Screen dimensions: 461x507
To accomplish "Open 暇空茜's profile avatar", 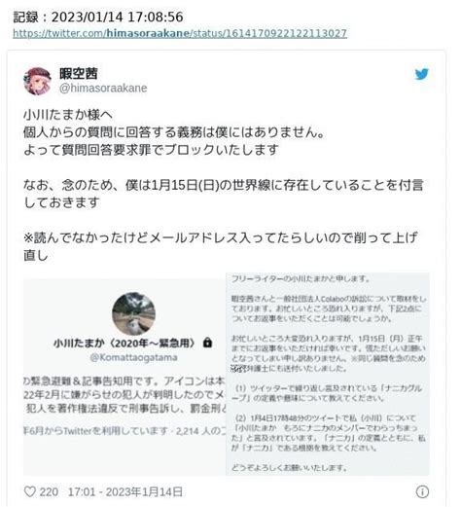I will (37, 81).
